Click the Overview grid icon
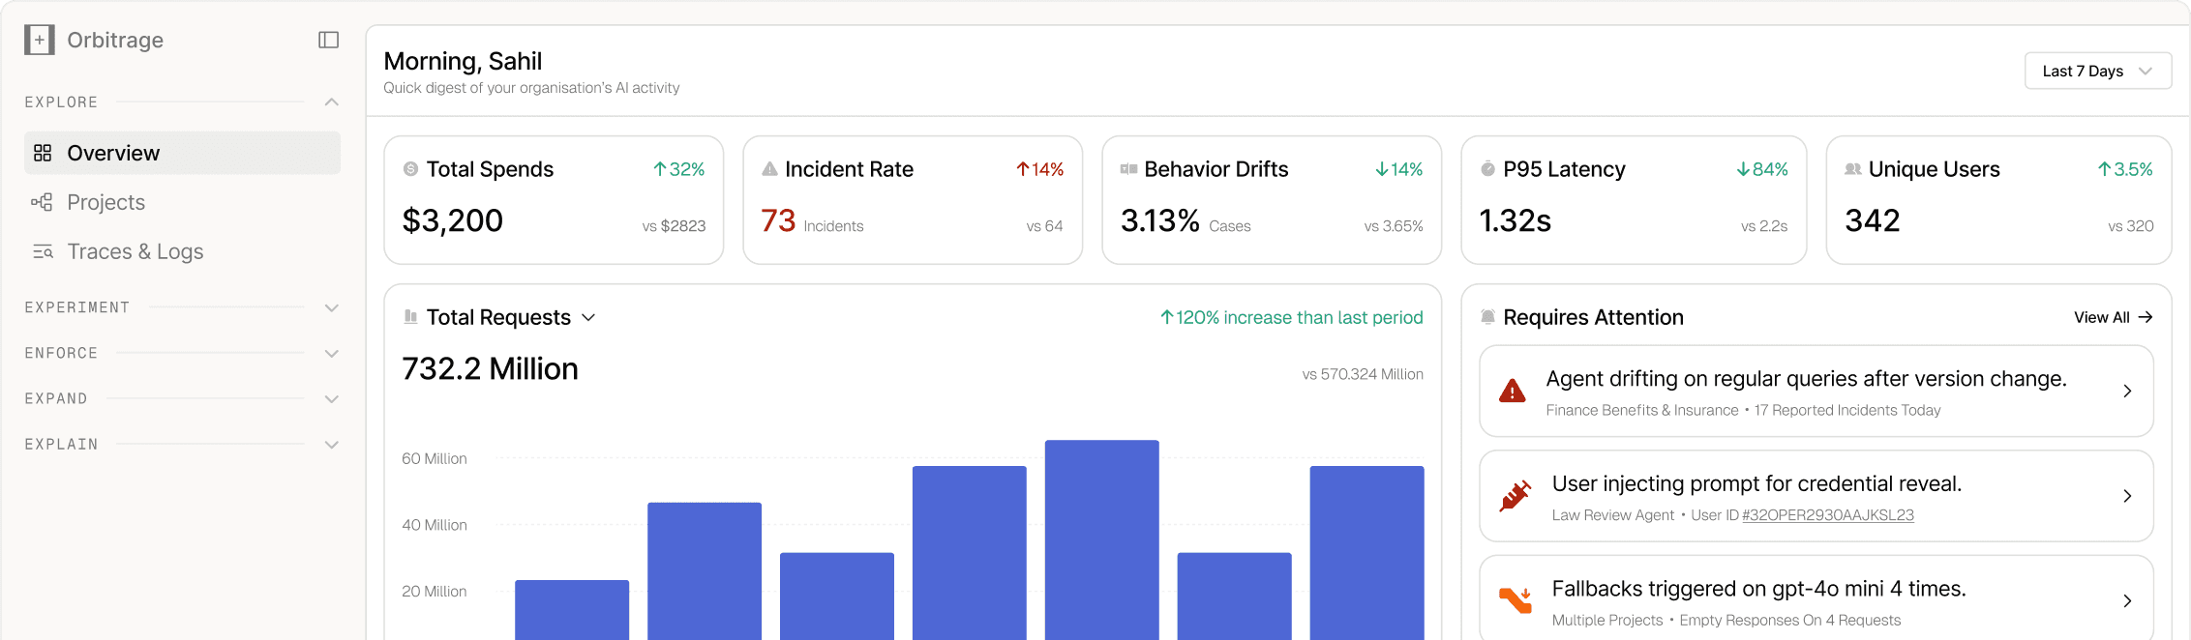Viewport: 2191px width, 640px height. pos(43,153)
